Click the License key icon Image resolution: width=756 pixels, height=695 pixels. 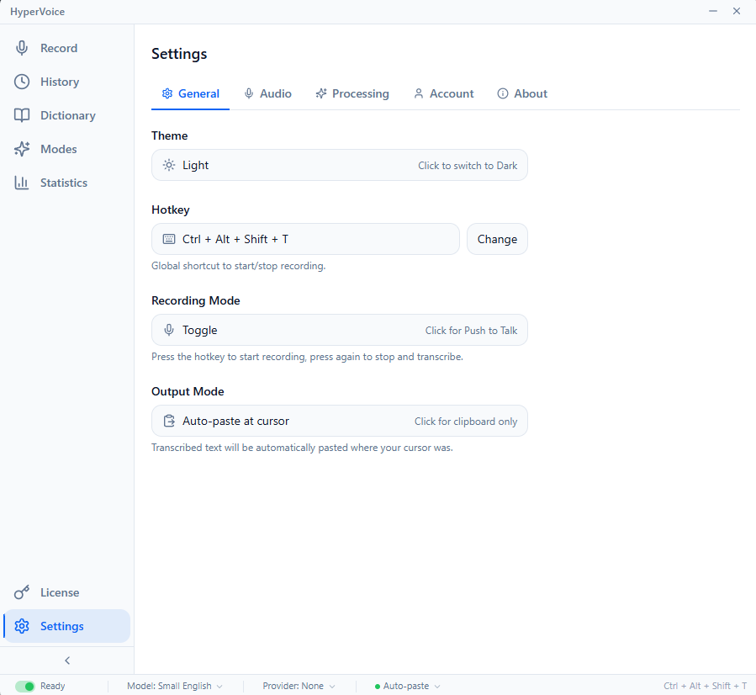[22, 592]
